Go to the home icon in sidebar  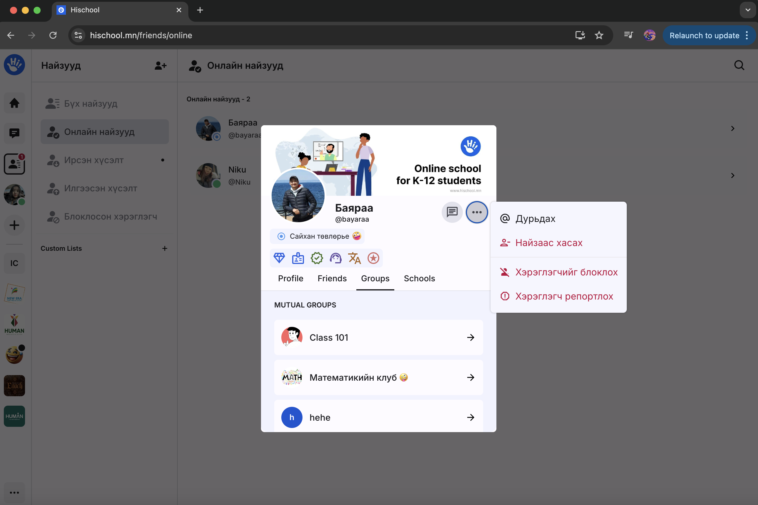pos(14,103)
